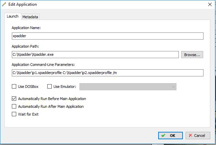Enable the Use DOSBox checkbox
The height and width of the screenshot is (145, 216).
tap(14, 87)
